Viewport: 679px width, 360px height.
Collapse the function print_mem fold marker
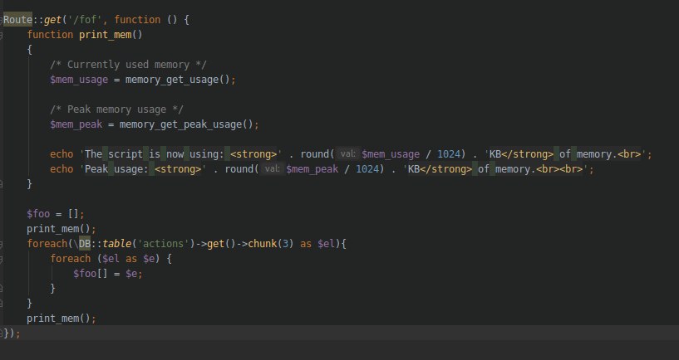pos(2,35)
